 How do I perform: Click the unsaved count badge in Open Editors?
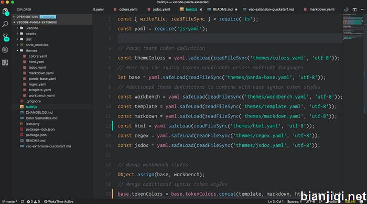pos(48,17)
